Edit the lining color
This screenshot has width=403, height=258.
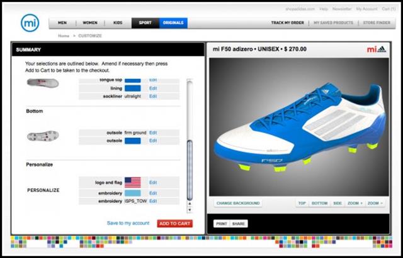click(x=153, y=89)
